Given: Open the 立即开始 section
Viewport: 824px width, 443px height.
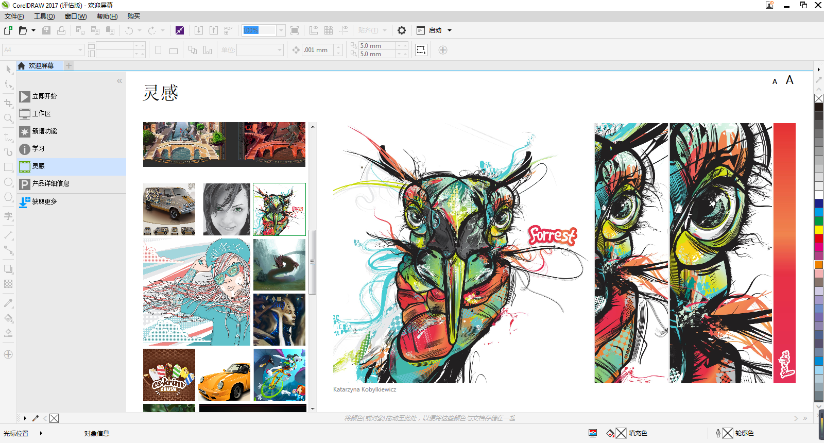Looking at the screenshot, I should (x=72, y=96).
